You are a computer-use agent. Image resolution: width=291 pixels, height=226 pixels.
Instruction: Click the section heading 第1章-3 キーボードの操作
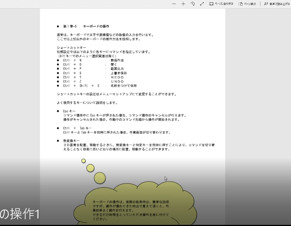pyautogui.click(x=86, y=27)
